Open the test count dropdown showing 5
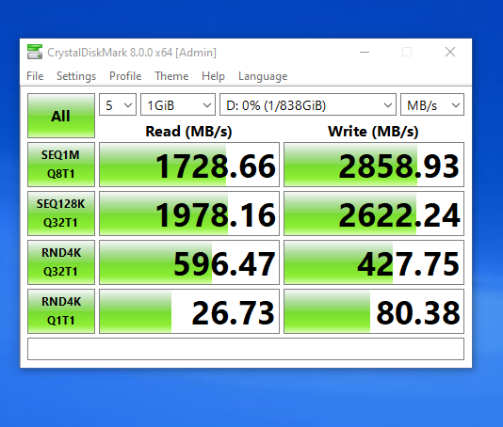This screenshot has width=503, height=427. pos(118,104)
